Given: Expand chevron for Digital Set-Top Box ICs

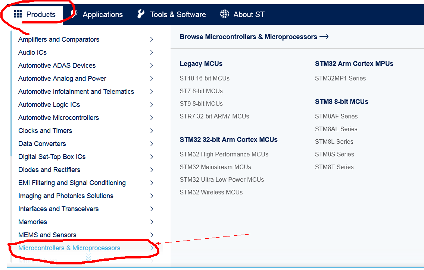Looking at the screenshot, I should coord(152,157).
